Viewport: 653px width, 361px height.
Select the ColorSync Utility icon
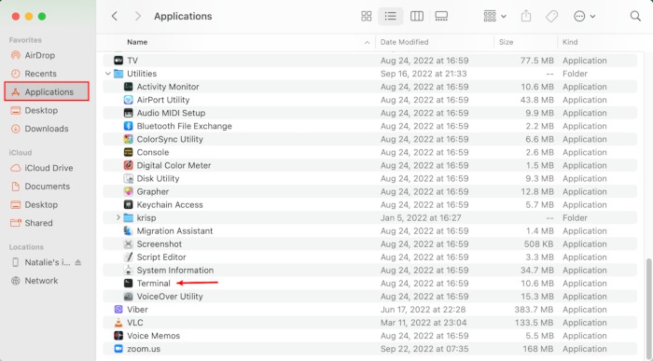pyautogui.click(x=129, y=139)
